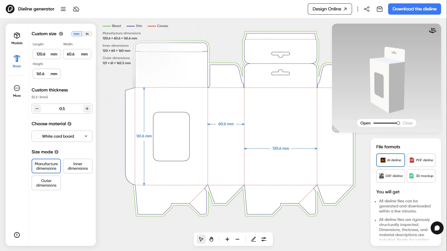
Task: Click the share icon in header
Action: [367, 9]
